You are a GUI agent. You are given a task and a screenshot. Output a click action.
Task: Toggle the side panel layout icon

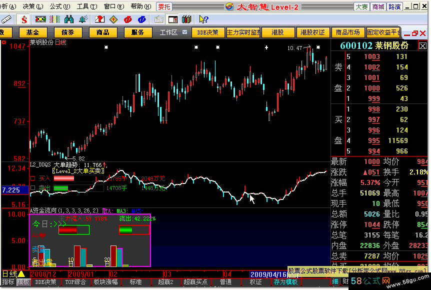pos(173,19)
